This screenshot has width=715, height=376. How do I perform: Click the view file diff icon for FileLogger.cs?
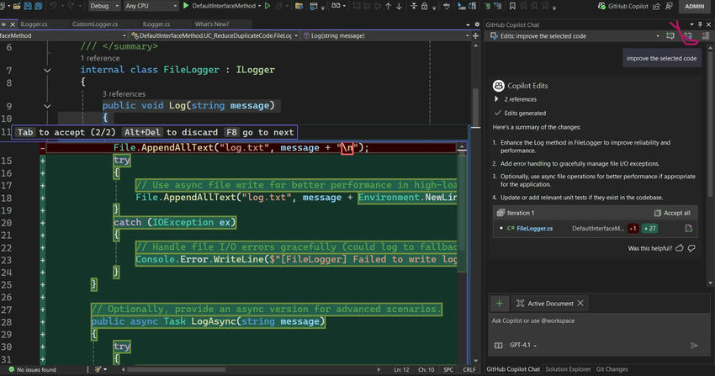tap(689, 228)
